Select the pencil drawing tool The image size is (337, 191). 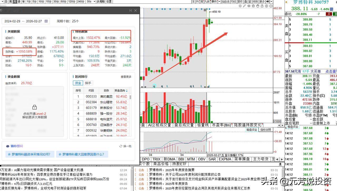pyautogui.click(x=245, y=6)
